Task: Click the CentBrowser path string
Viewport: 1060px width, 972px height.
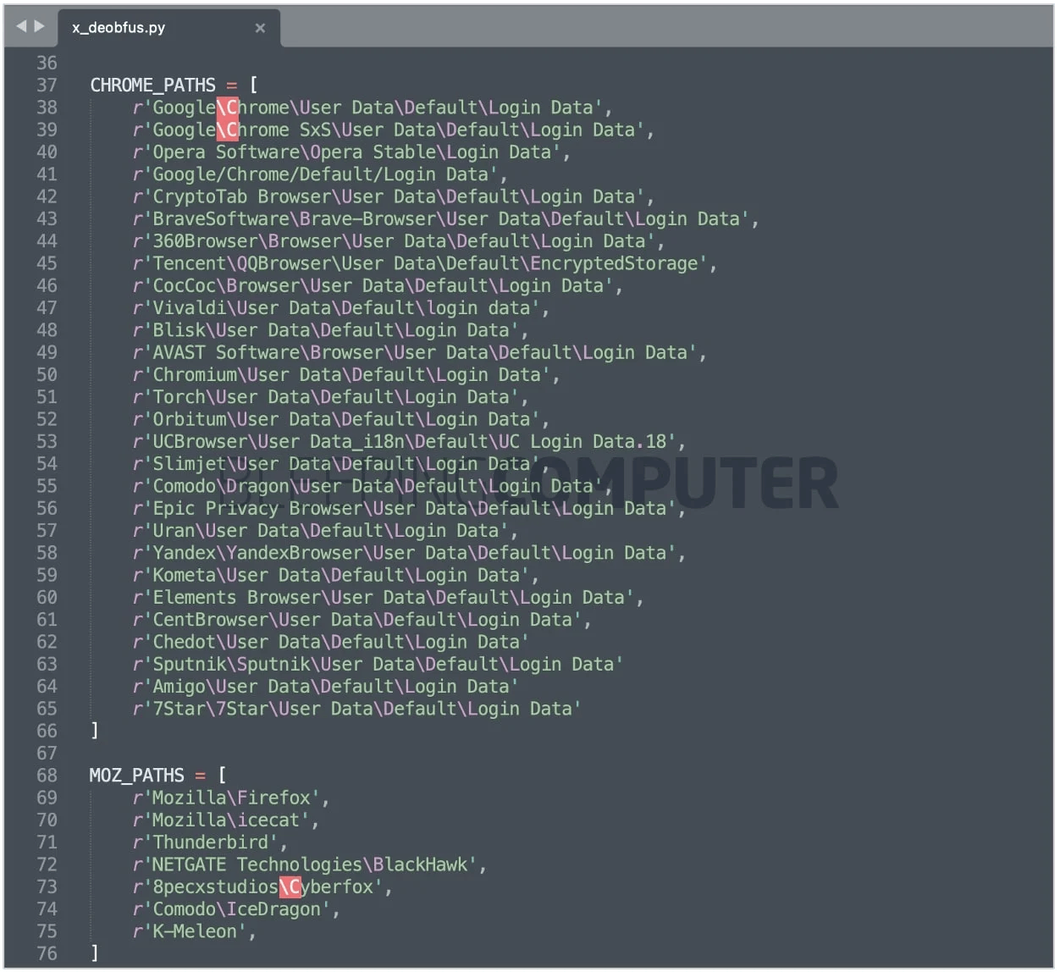Action: pyautogui.click(x=358, y=620)
